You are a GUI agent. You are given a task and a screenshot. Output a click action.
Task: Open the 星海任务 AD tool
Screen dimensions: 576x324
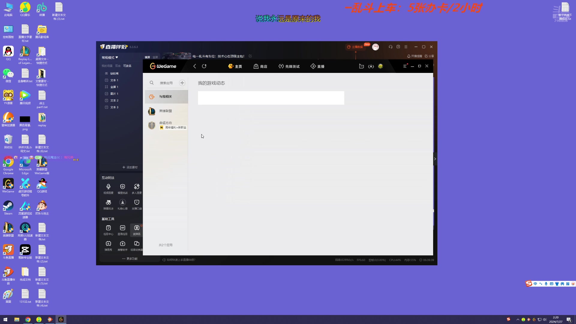122,230
